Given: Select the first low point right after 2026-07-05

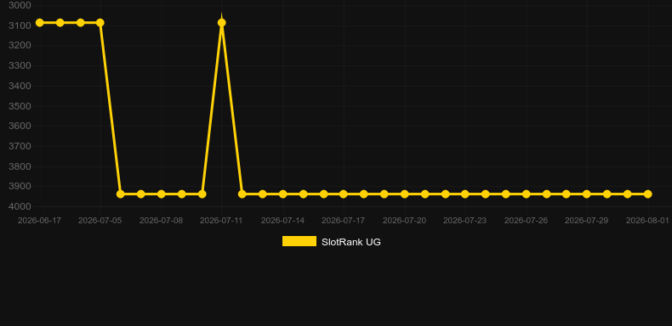Looking at the screenshot, I should tap(121, 194).
